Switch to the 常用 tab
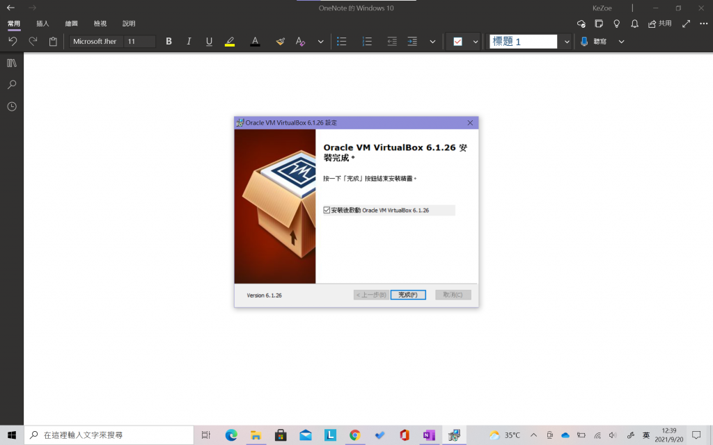Screen dimensions: 713x445 14,24
